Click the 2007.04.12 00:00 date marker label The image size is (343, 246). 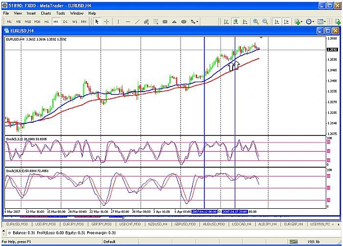pos(204,211)
